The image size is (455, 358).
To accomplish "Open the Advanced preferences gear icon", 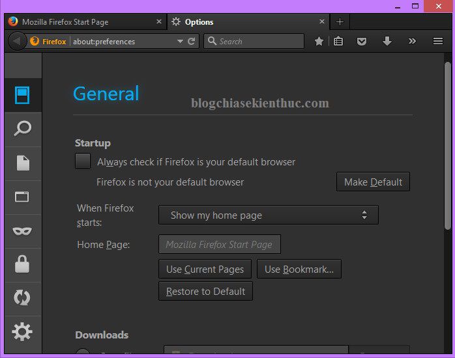I will tap(22, 331).
